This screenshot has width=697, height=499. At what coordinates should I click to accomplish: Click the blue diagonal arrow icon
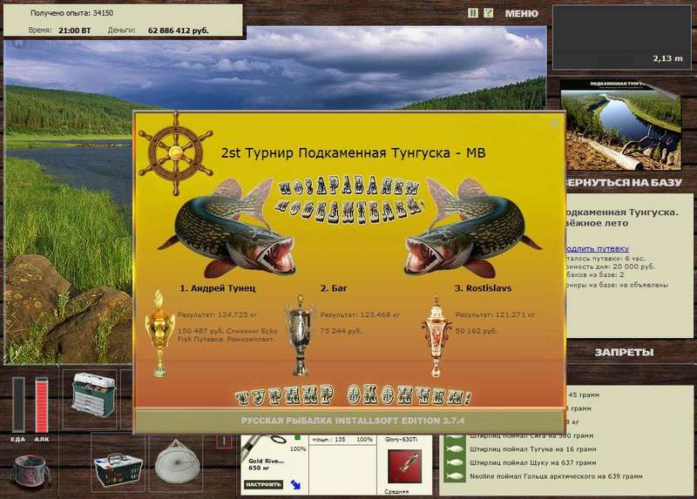(295, 484)
